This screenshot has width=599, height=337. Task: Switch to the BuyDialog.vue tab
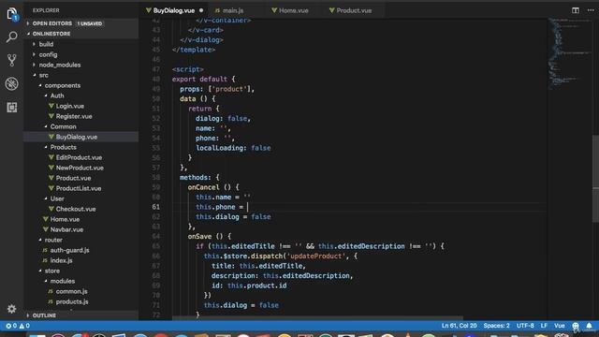point(174,10)
